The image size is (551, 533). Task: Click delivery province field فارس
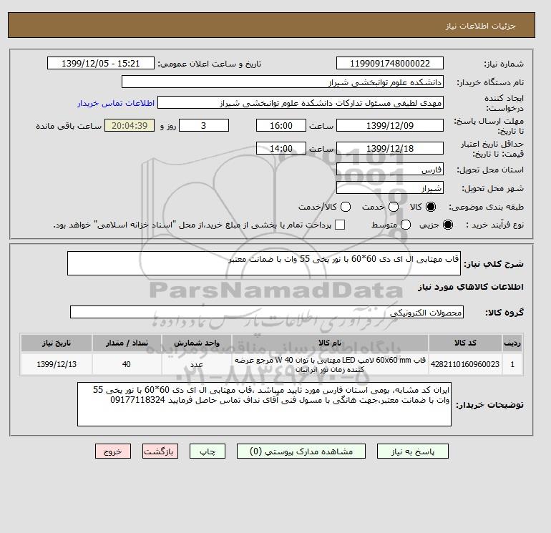(390, 170)
